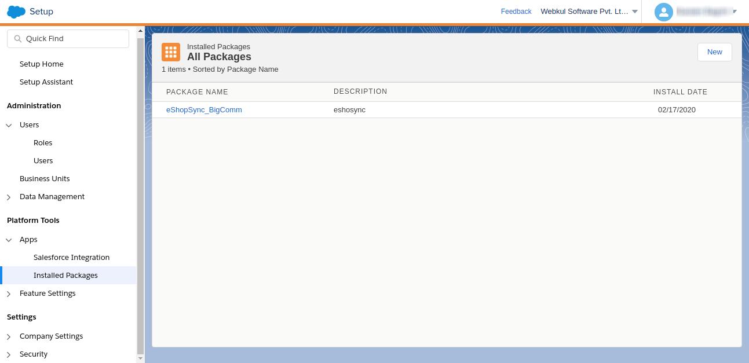Collapse the Apps section chevron
Viewport: 749px width, 363px height.
[9, 240]
